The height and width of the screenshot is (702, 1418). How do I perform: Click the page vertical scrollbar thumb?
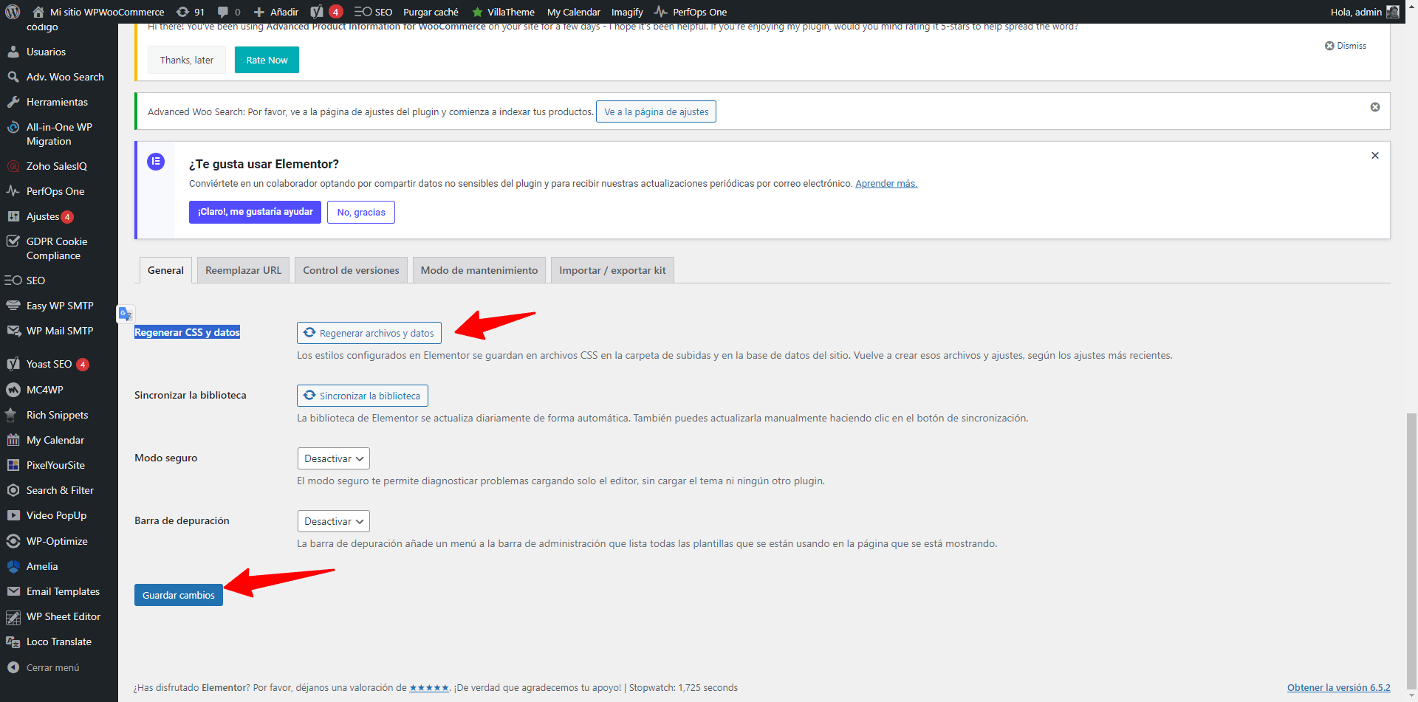click(x=1412, y=550)
